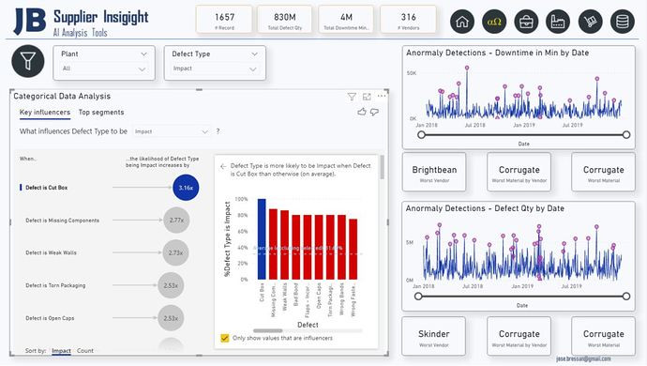Toggle 'Only show values that are influencers' checkbox
647x366 pixels.
[x=224, y=339]
